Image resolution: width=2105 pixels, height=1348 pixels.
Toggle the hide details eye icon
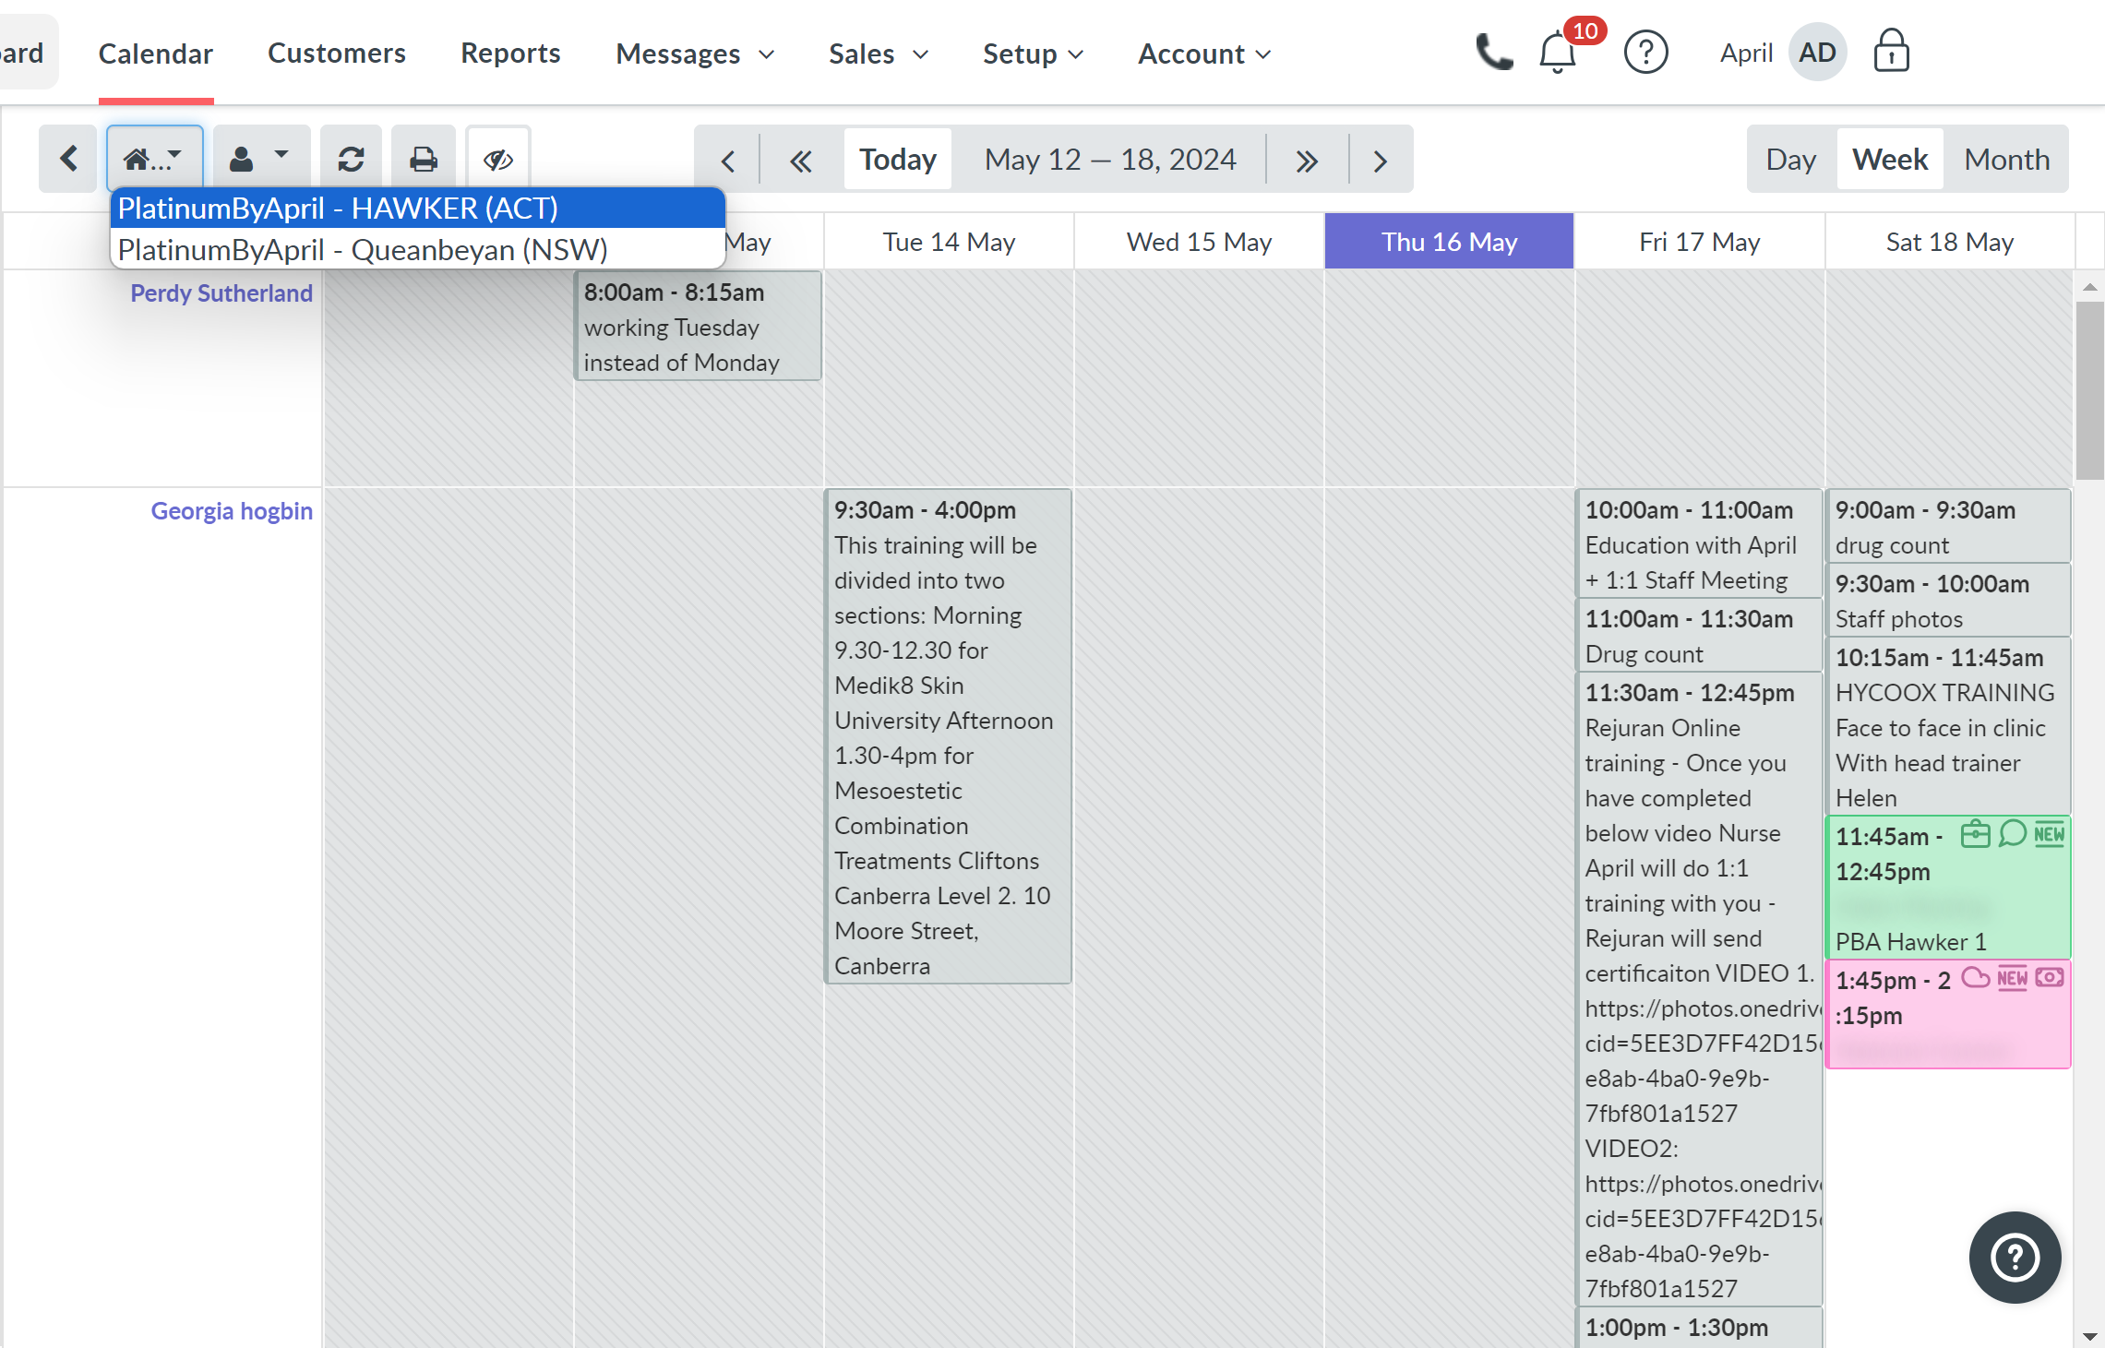[498, 159]
